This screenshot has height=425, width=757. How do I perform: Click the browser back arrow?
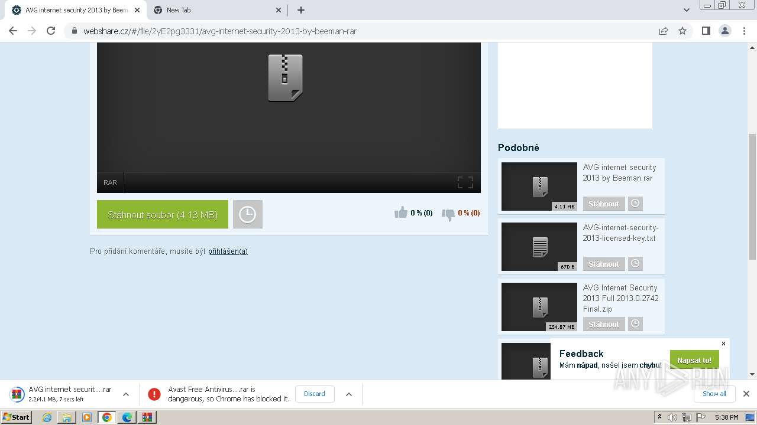13,31
